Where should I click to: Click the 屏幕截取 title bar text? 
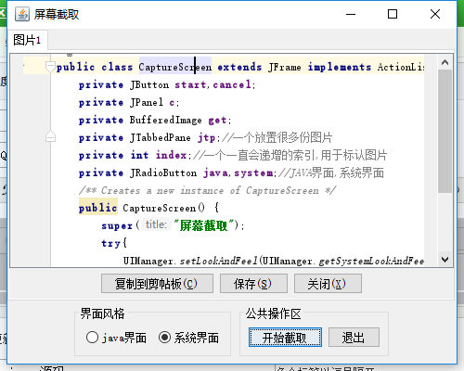57,15
